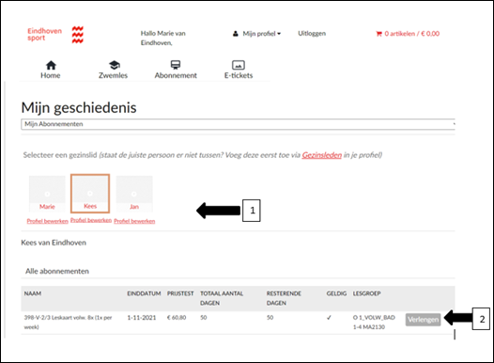494x363 pixels.
Task: Click the Home house icon
Action: click(x=51, y=65)
